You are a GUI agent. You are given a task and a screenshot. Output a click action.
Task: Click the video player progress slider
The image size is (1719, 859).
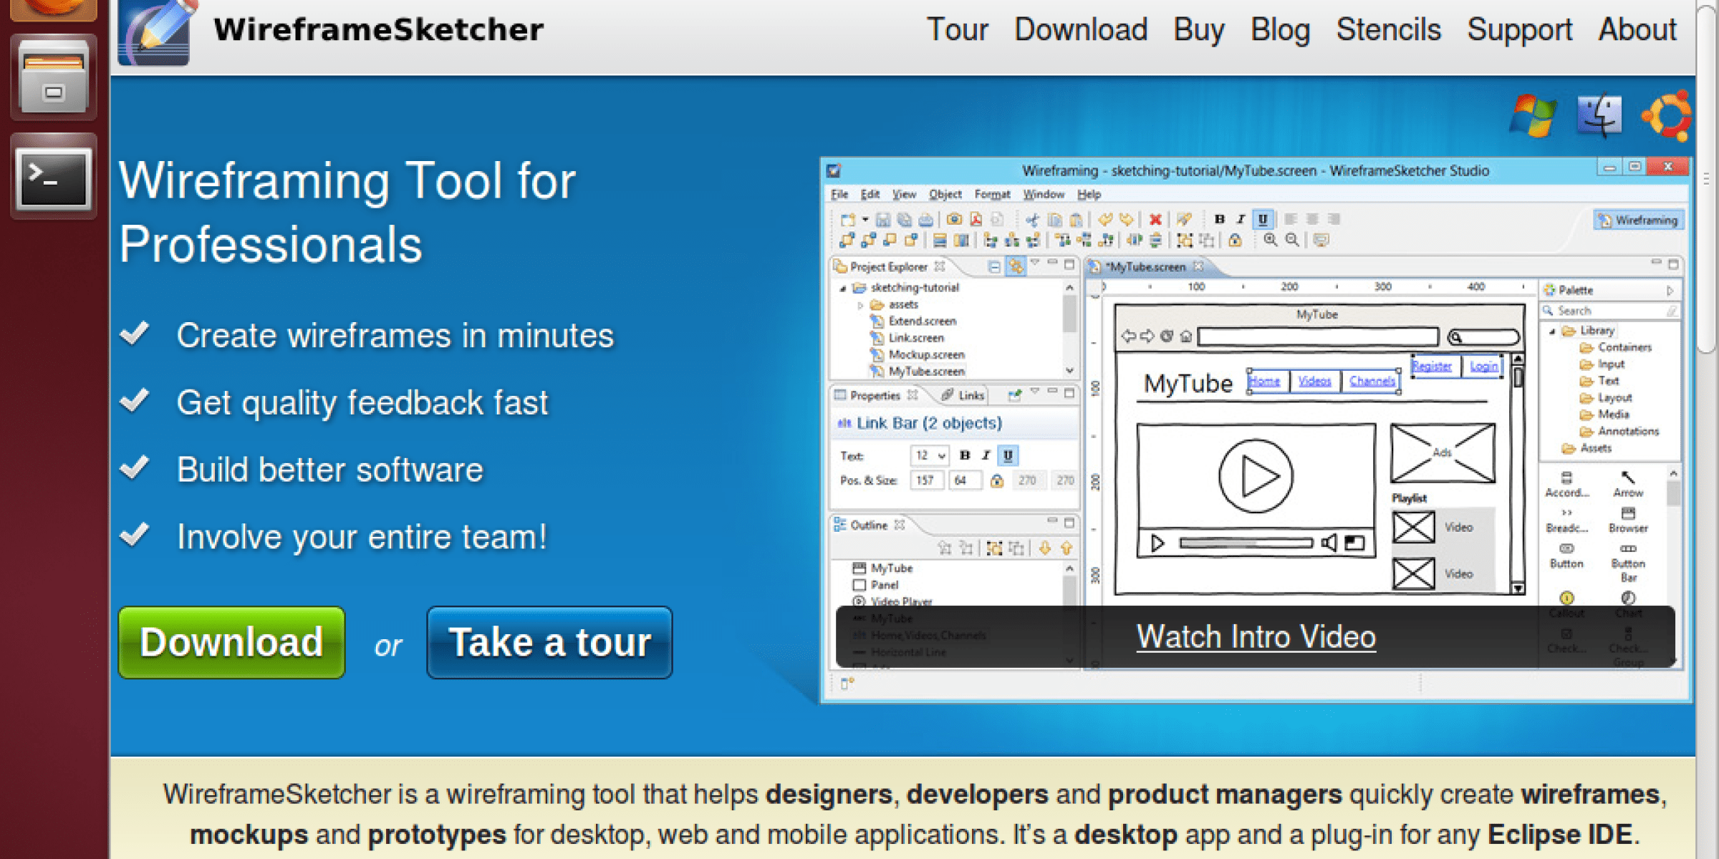pos(1245,543)
